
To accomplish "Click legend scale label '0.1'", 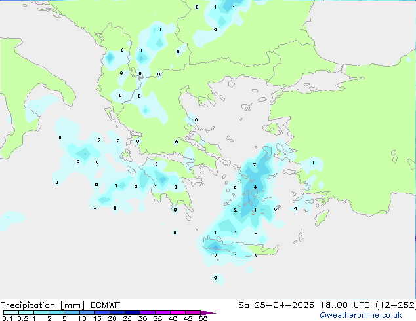I will (x=7, y=318).
